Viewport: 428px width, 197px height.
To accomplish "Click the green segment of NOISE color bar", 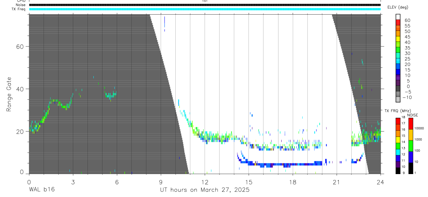I will click(x=411, y=146).
